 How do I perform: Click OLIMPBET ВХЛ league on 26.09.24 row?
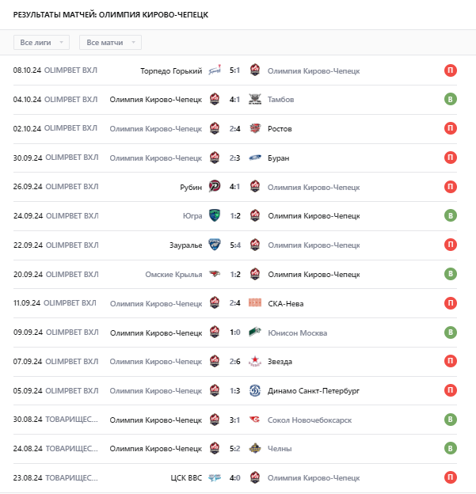(71, 187)
